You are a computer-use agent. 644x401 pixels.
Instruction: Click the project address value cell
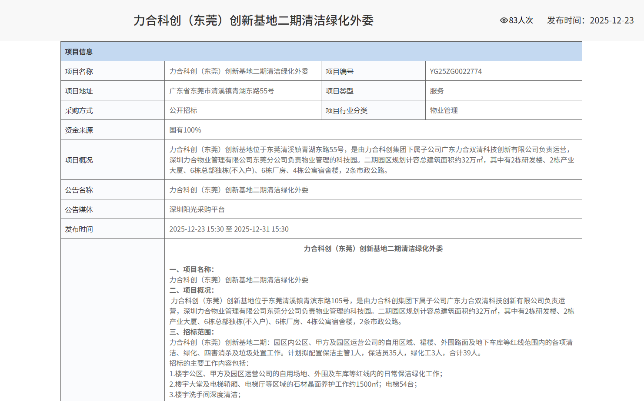point(222,91)
